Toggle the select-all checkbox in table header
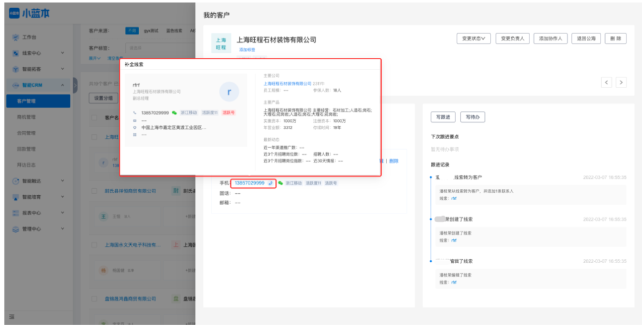644x326 pixels. tap(94, 118)
